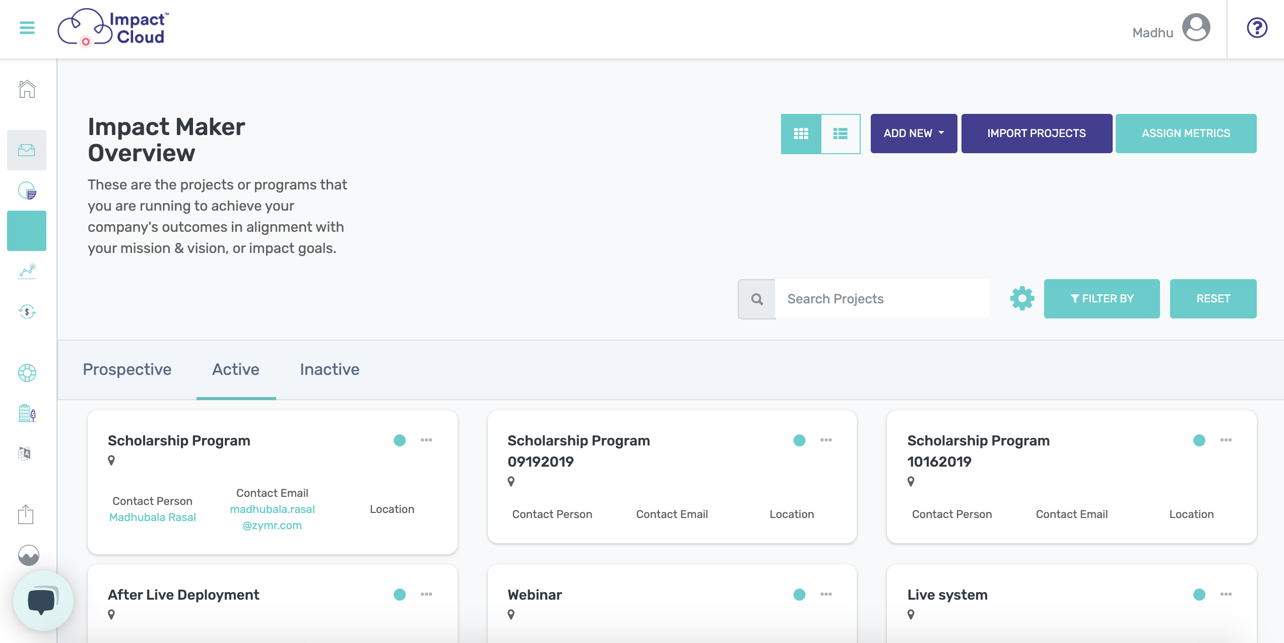Image resolution: width=1284 pixels, height=643 pixels.
Task: Open more options on Scholarship Program 09192019
Action: 826,440
